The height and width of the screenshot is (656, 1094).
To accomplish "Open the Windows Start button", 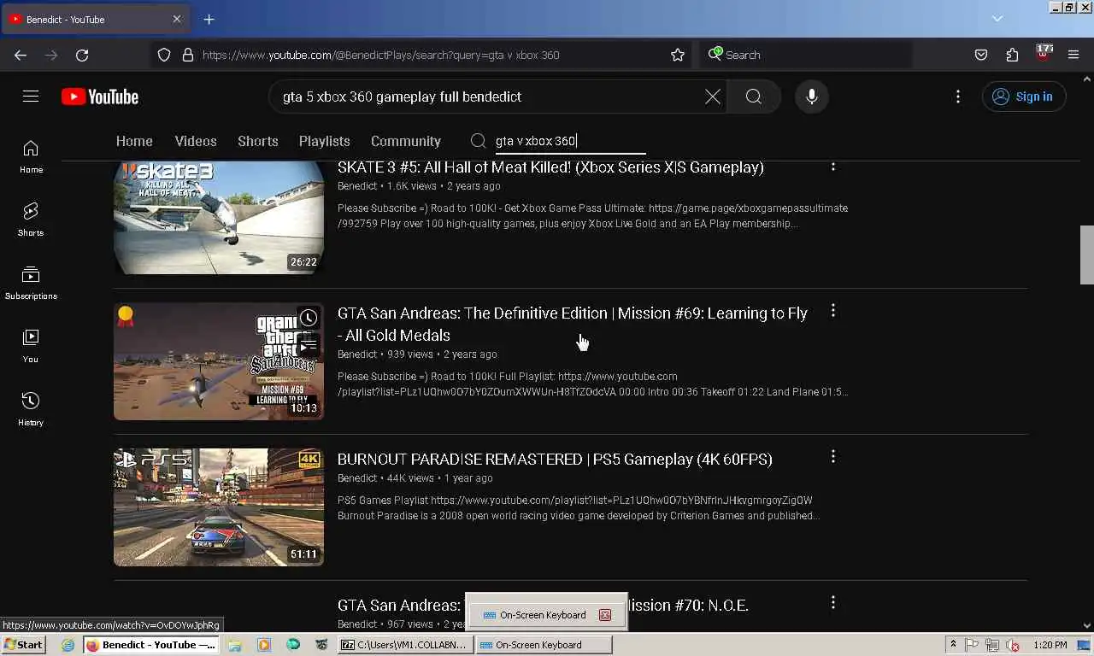I will coord(23,645).
